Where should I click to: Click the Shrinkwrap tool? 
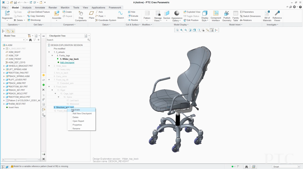tap(34, 20)
